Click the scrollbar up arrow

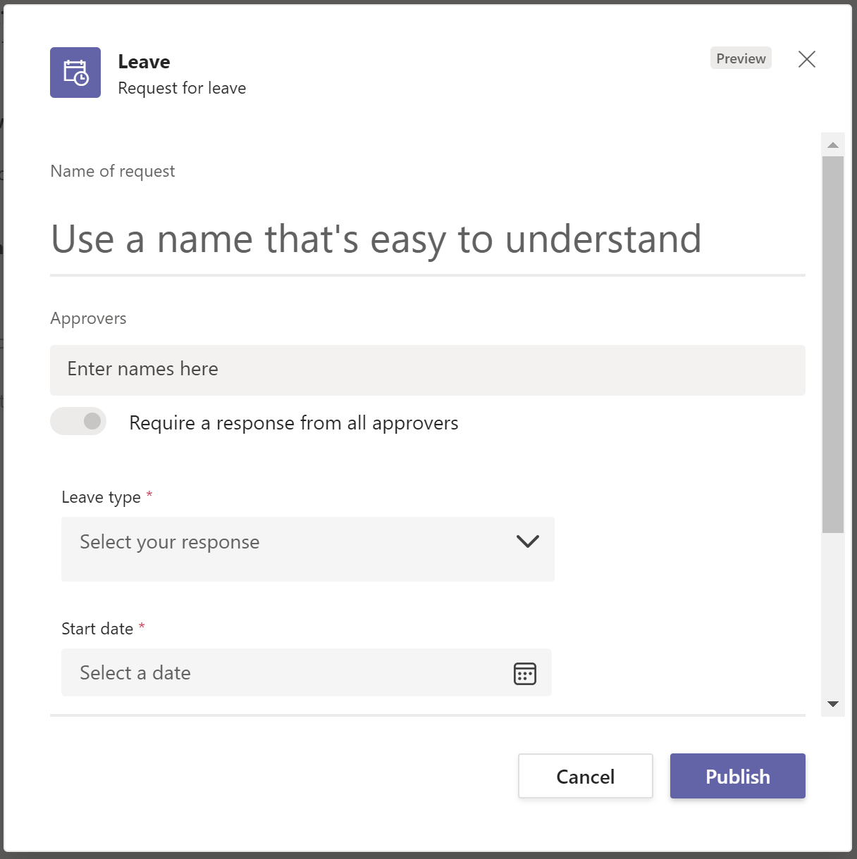click(832, 145)
